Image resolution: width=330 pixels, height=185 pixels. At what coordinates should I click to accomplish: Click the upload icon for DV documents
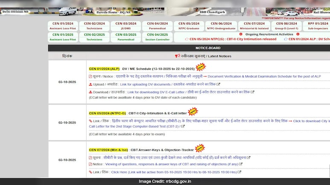point(91,84)
